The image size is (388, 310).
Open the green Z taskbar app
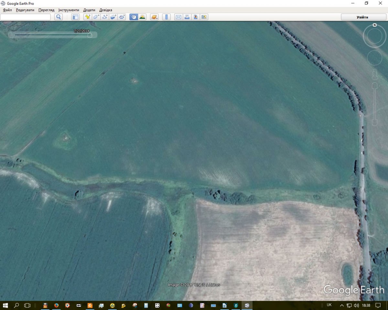236,305
